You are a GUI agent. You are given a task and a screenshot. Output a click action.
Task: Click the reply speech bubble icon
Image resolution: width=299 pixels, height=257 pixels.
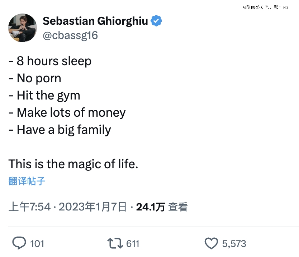19,243
